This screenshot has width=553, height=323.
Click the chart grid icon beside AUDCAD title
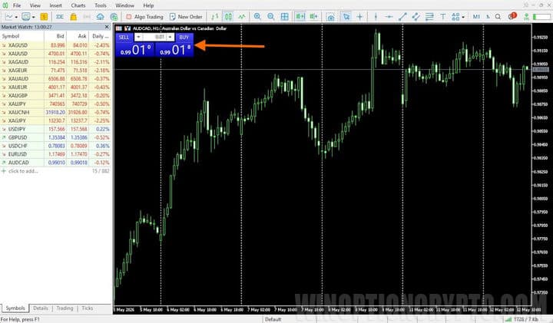click(119, 28)
